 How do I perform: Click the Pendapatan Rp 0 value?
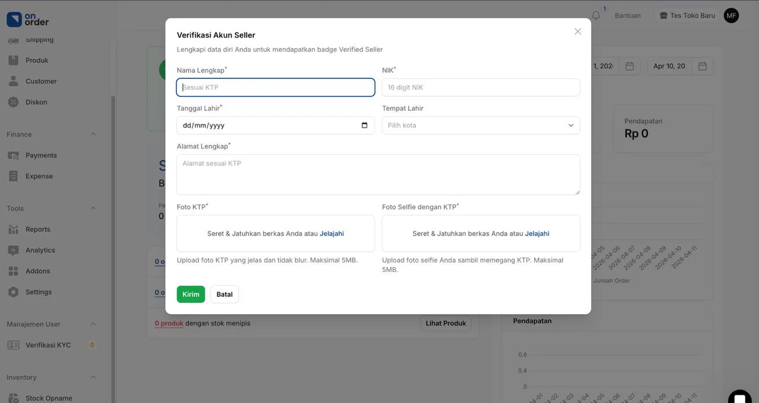click(x=636, y=133)
